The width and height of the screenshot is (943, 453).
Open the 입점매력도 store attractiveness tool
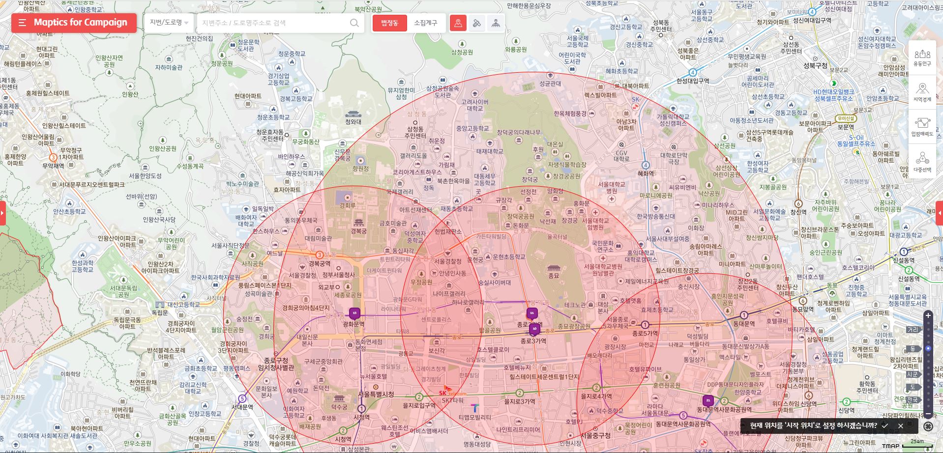click(922, 127)
